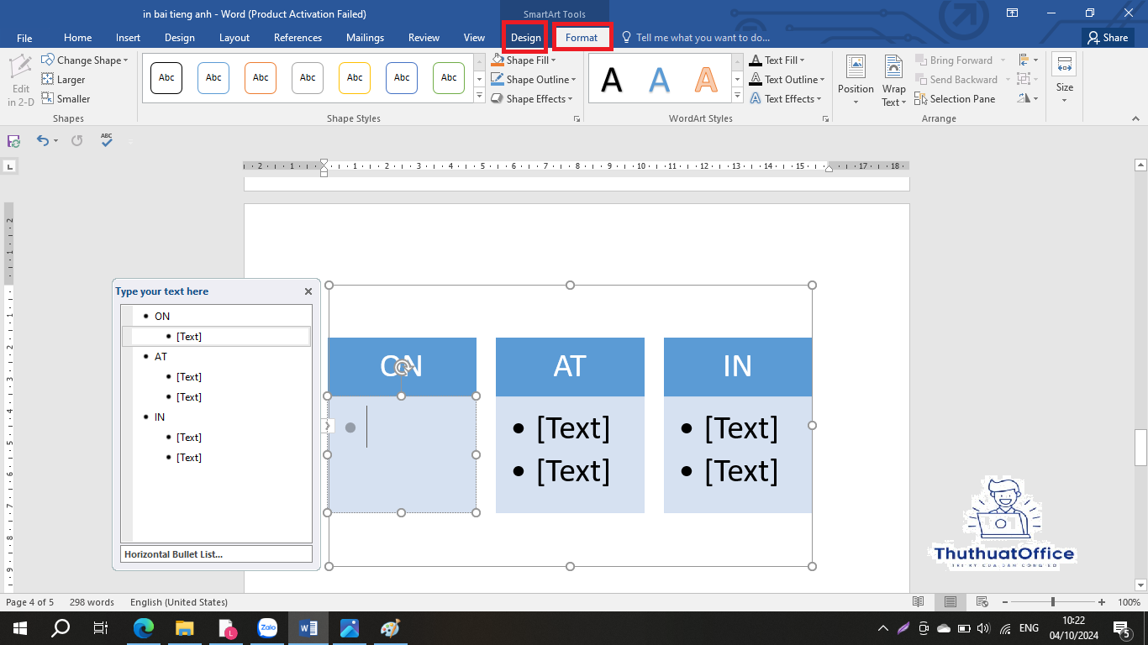Select the IN entry in text pane
1148x645 pixels.
tap(160, 417)
